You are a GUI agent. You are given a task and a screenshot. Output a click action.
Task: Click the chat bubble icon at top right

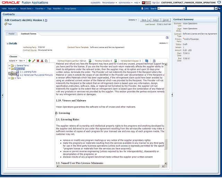tap(219, 2)
